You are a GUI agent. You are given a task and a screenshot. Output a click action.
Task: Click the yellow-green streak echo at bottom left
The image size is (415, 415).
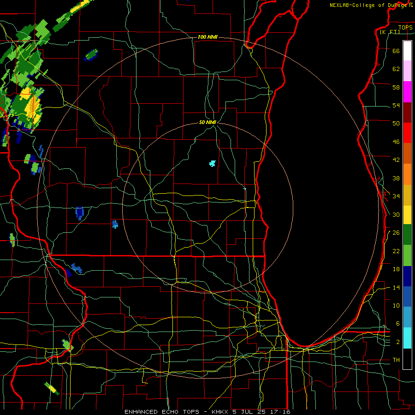52,389
